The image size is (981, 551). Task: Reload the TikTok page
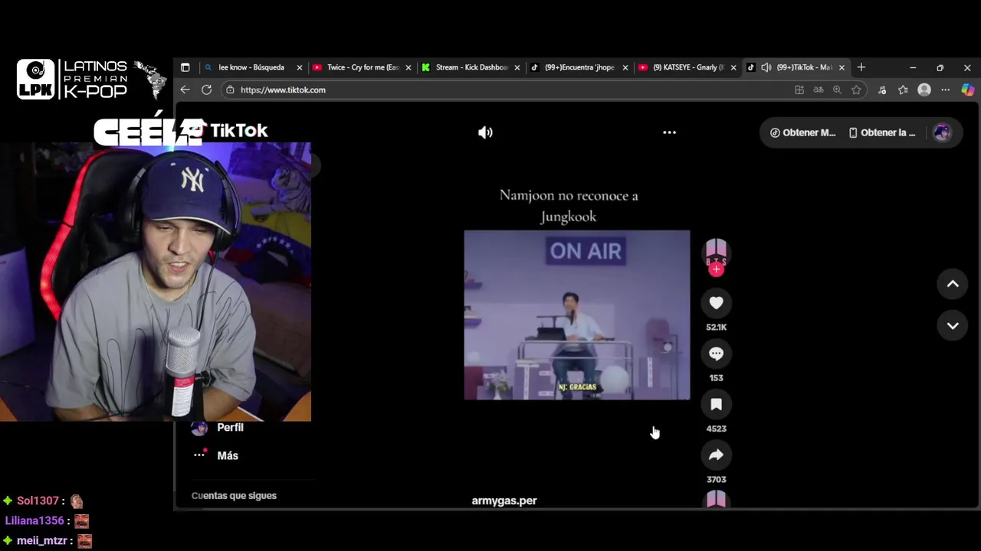pos(206,90)
